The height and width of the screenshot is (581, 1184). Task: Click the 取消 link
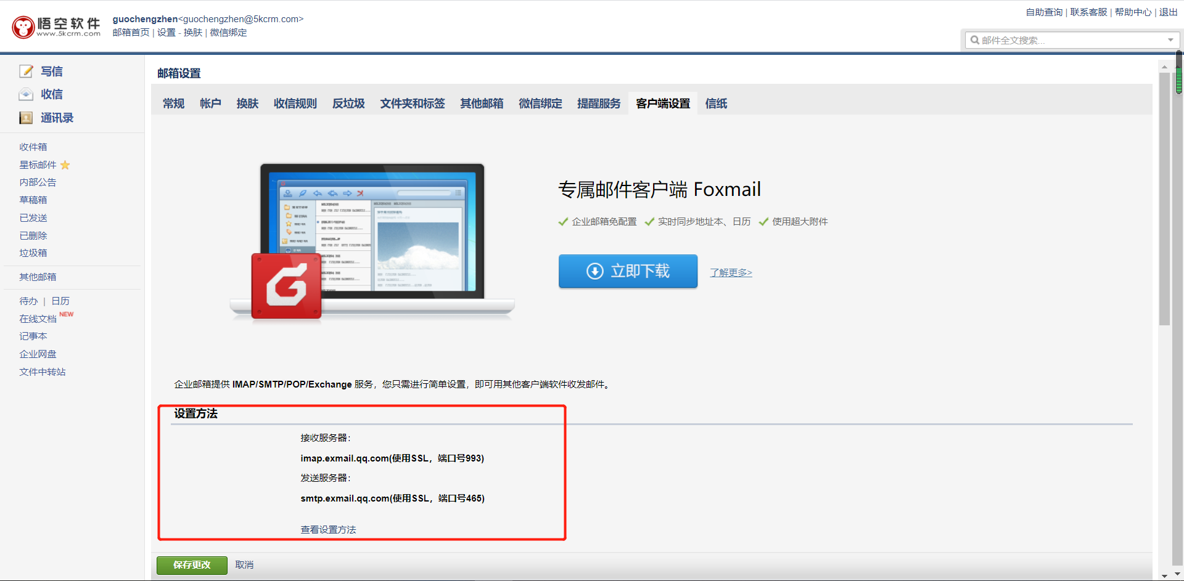point(244,565)
